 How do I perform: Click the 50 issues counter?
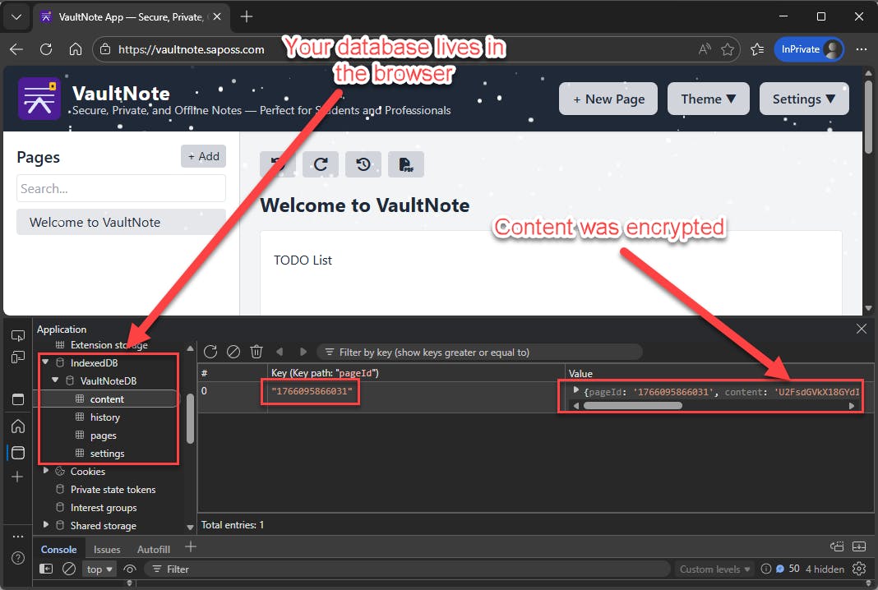click(788, 569)
